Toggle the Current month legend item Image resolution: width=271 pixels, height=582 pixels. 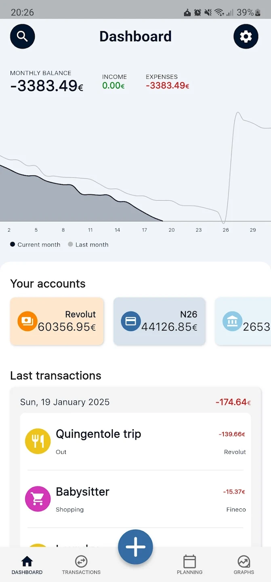click(35, 245)
